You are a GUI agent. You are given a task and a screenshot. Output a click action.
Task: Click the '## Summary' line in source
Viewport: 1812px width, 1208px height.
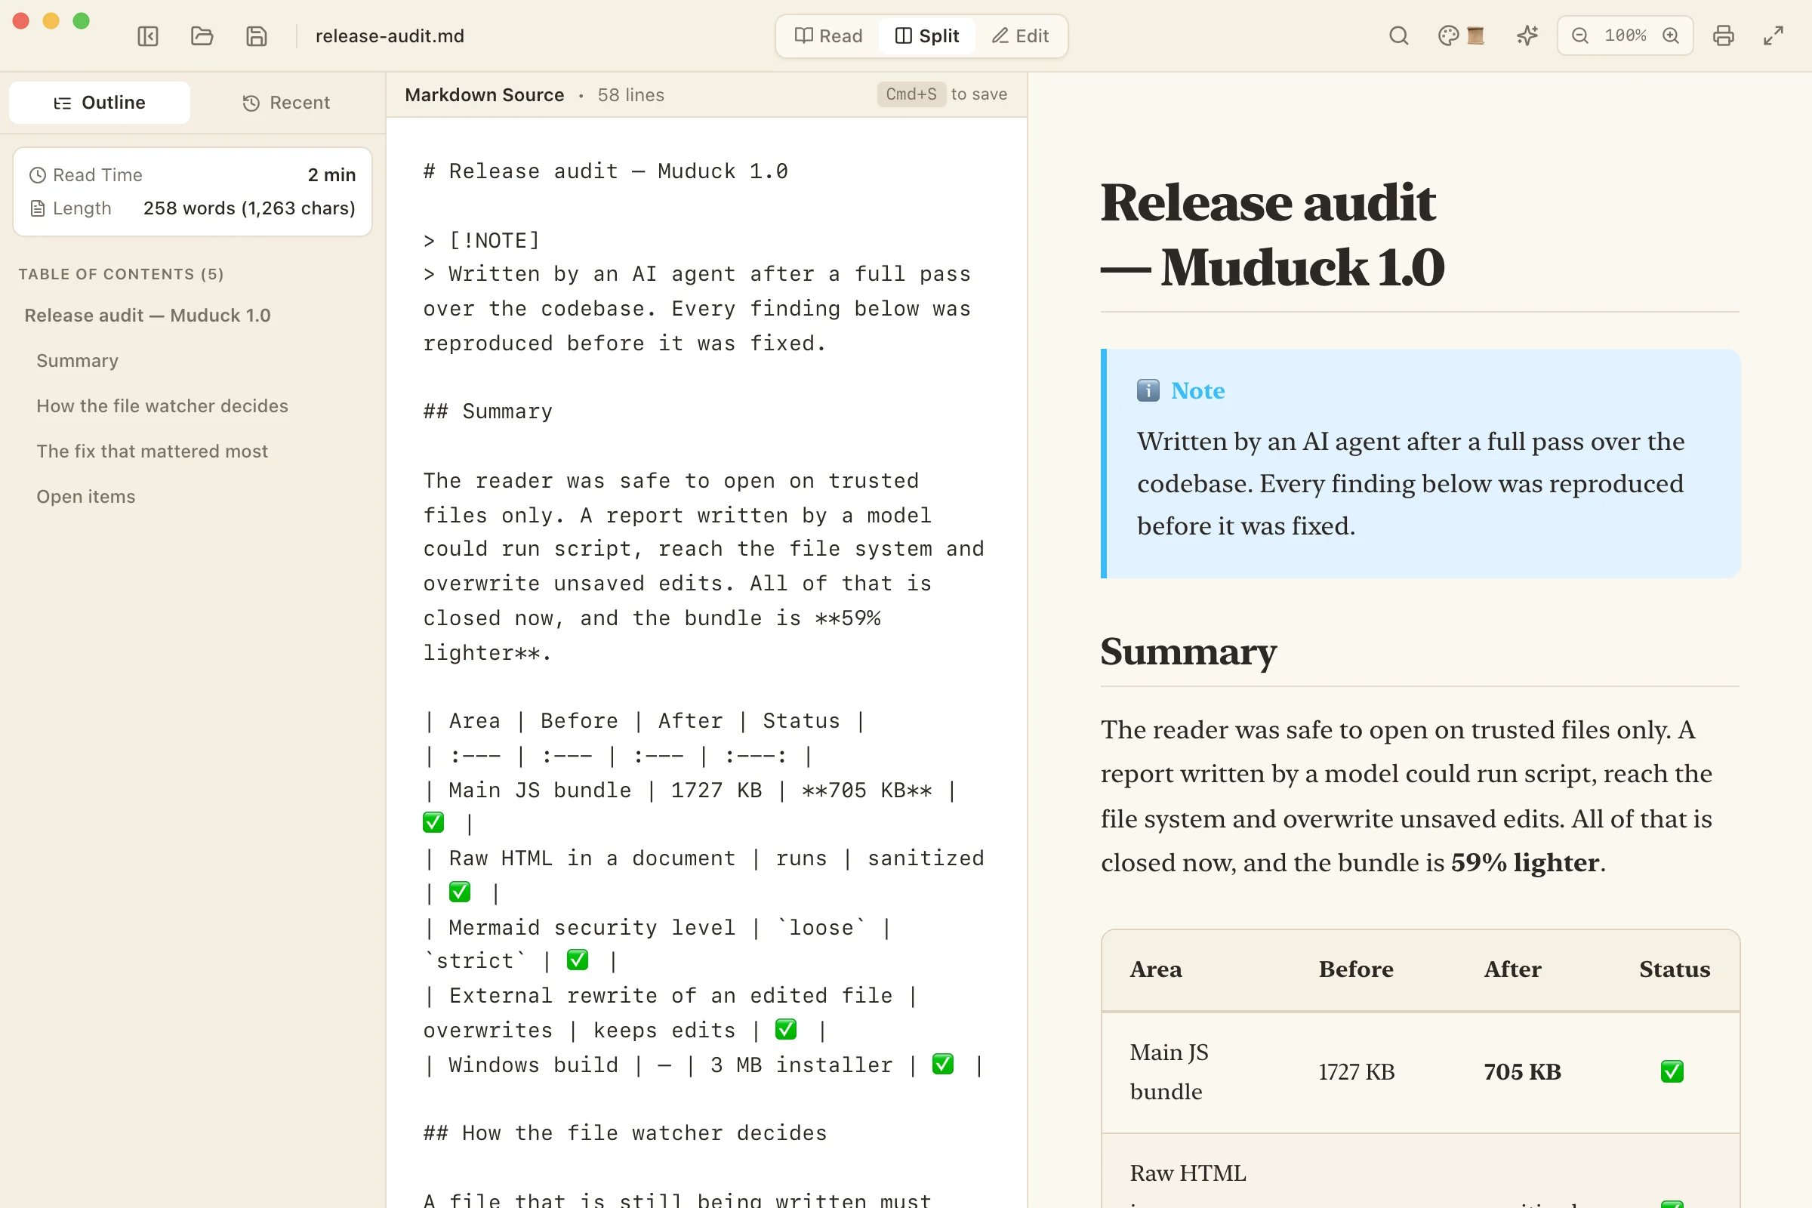coord(488,411)
